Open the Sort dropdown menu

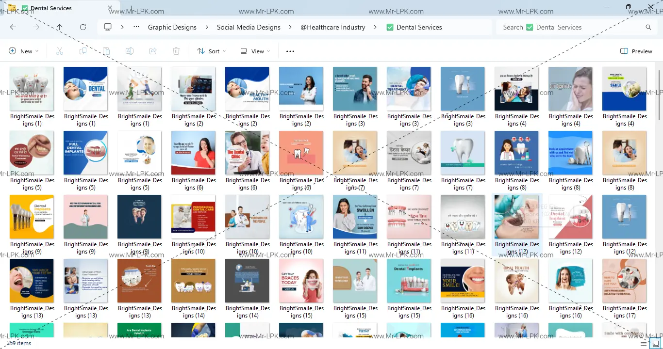click(211, 51)
